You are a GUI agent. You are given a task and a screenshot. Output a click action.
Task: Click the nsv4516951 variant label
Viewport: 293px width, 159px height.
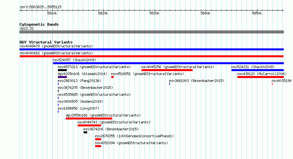pyautogui.click(x=147, y=74)
